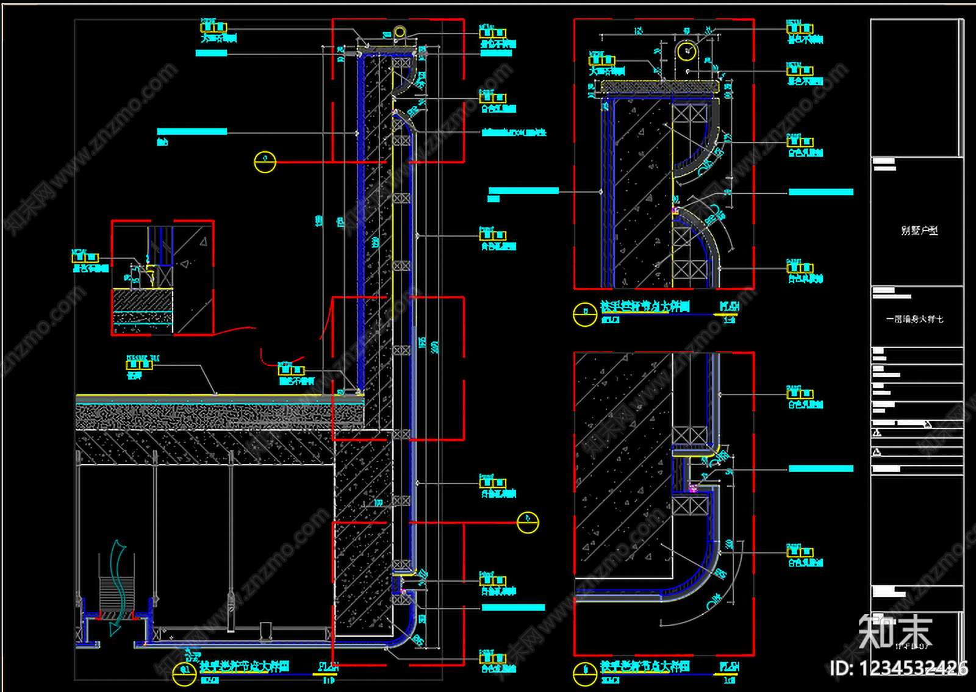The image size is (976, 692).
Task: Click the ID: 1234532426 label
Action: pyautogui.click(x=899, y=668)
